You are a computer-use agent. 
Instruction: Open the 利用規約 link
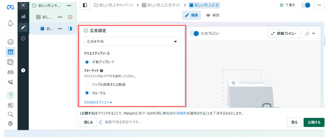pos(180,113)
